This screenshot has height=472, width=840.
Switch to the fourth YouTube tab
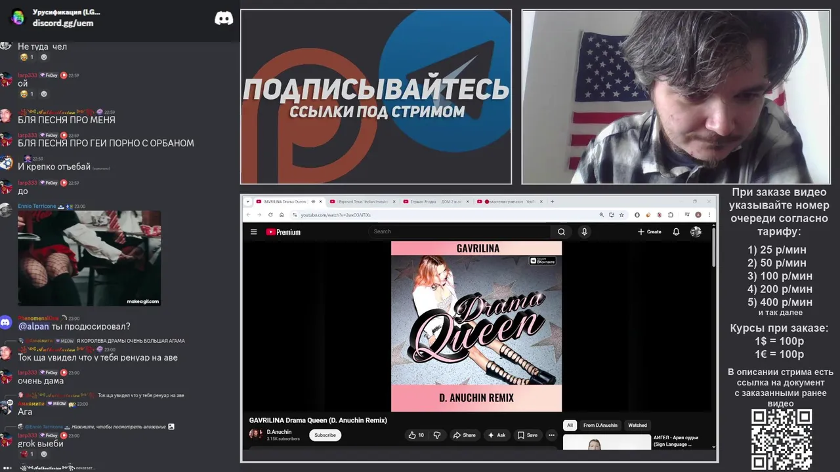[x=510, y=201]
